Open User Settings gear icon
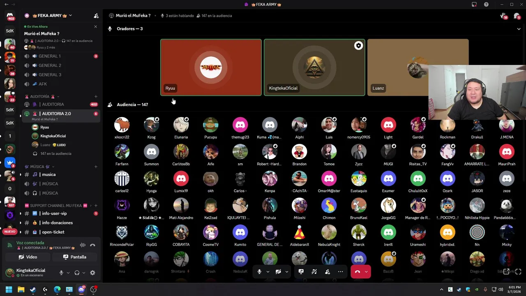526x296 pixels. 92,273
